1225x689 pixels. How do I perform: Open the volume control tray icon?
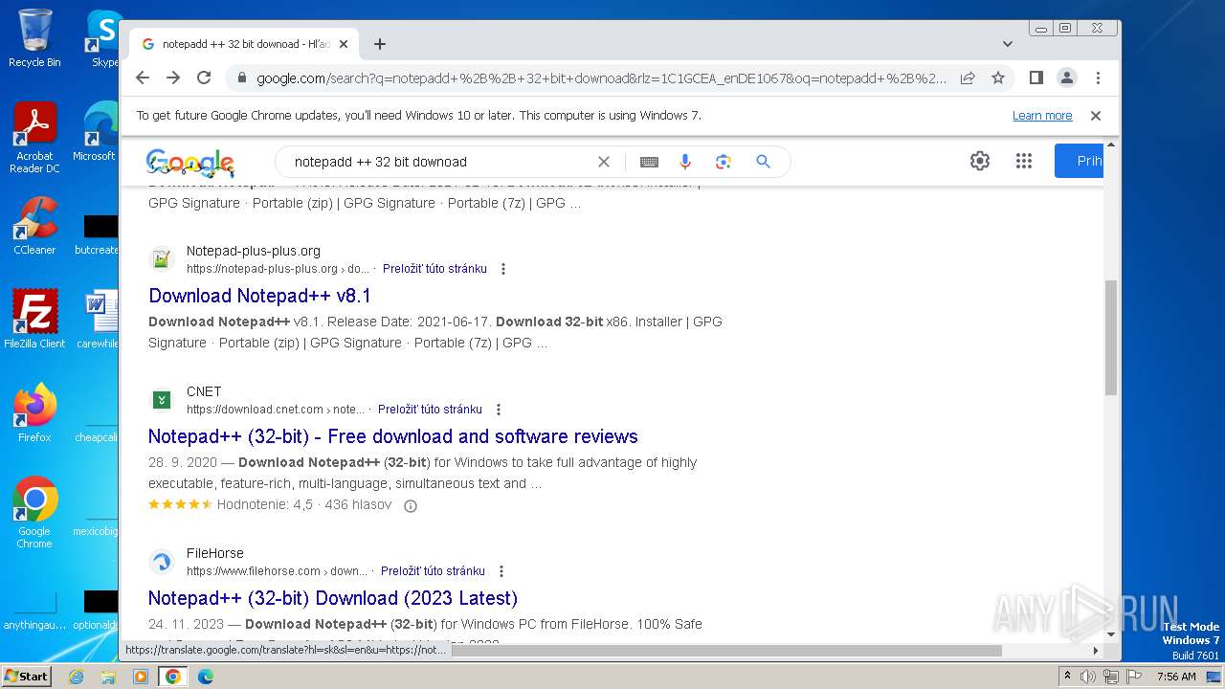pos(1088,677)
